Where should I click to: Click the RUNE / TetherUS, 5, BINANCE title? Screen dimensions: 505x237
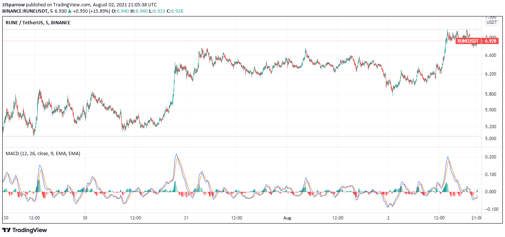(x=38, y=23)
